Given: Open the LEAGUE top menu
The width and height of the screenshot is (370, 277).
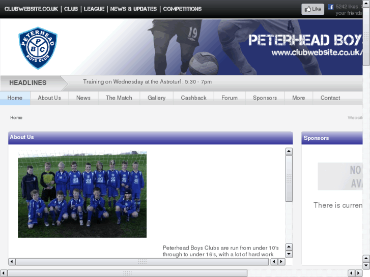Looking at the screenshot, I should (94, 9).
